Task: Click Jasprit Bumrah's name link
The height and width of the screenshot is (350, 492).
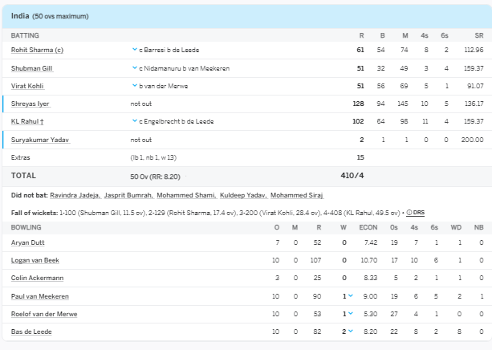Action: click(x=126, y=195)
